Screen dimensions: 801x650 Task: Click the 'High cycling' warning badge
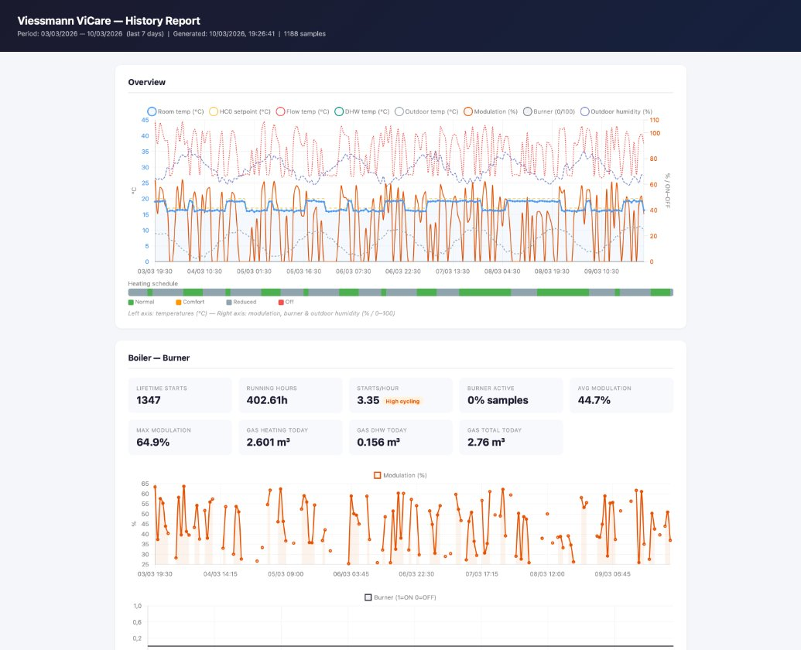402,402
